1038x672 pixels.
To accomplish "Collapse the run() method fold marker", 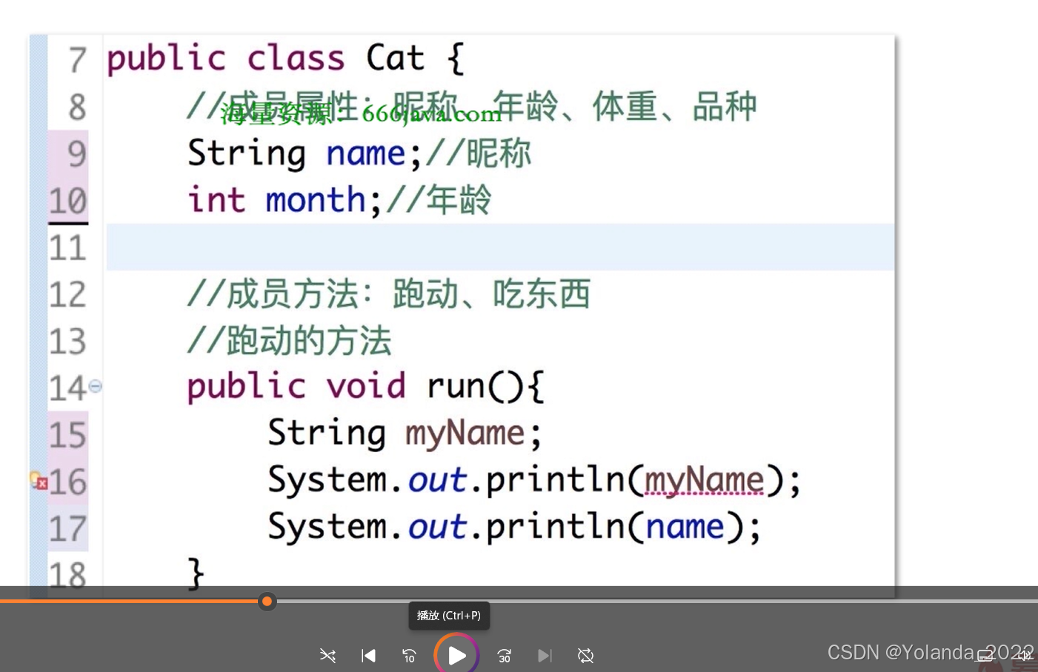I will point(95,386).
